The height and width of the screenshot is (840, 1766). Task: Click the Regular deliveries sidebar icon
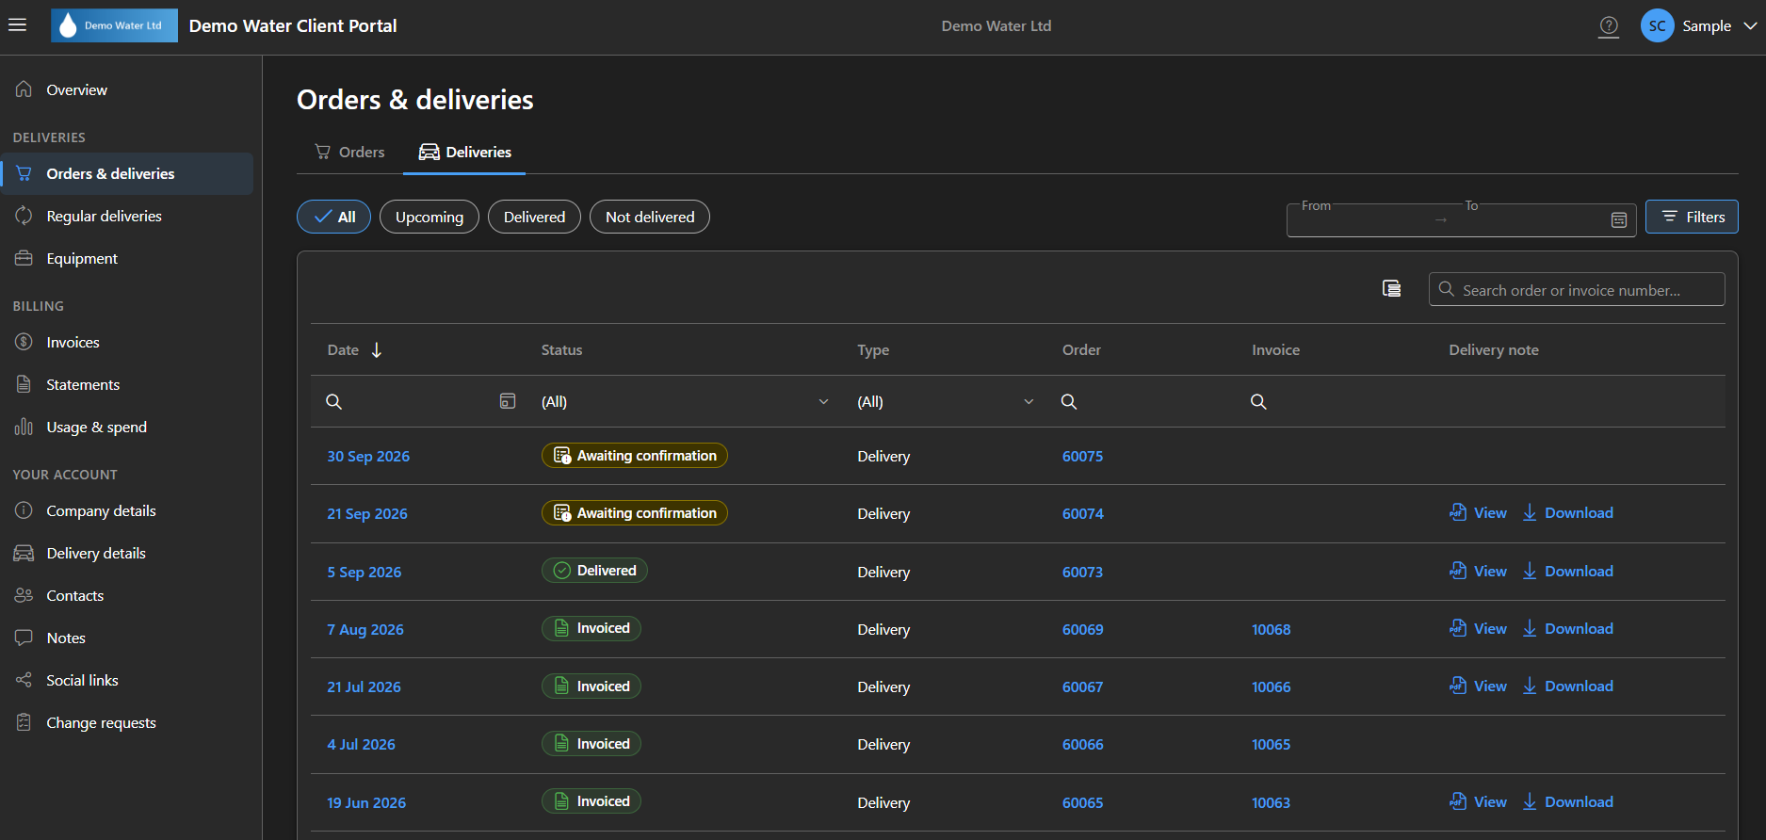[x=24, y=216]
